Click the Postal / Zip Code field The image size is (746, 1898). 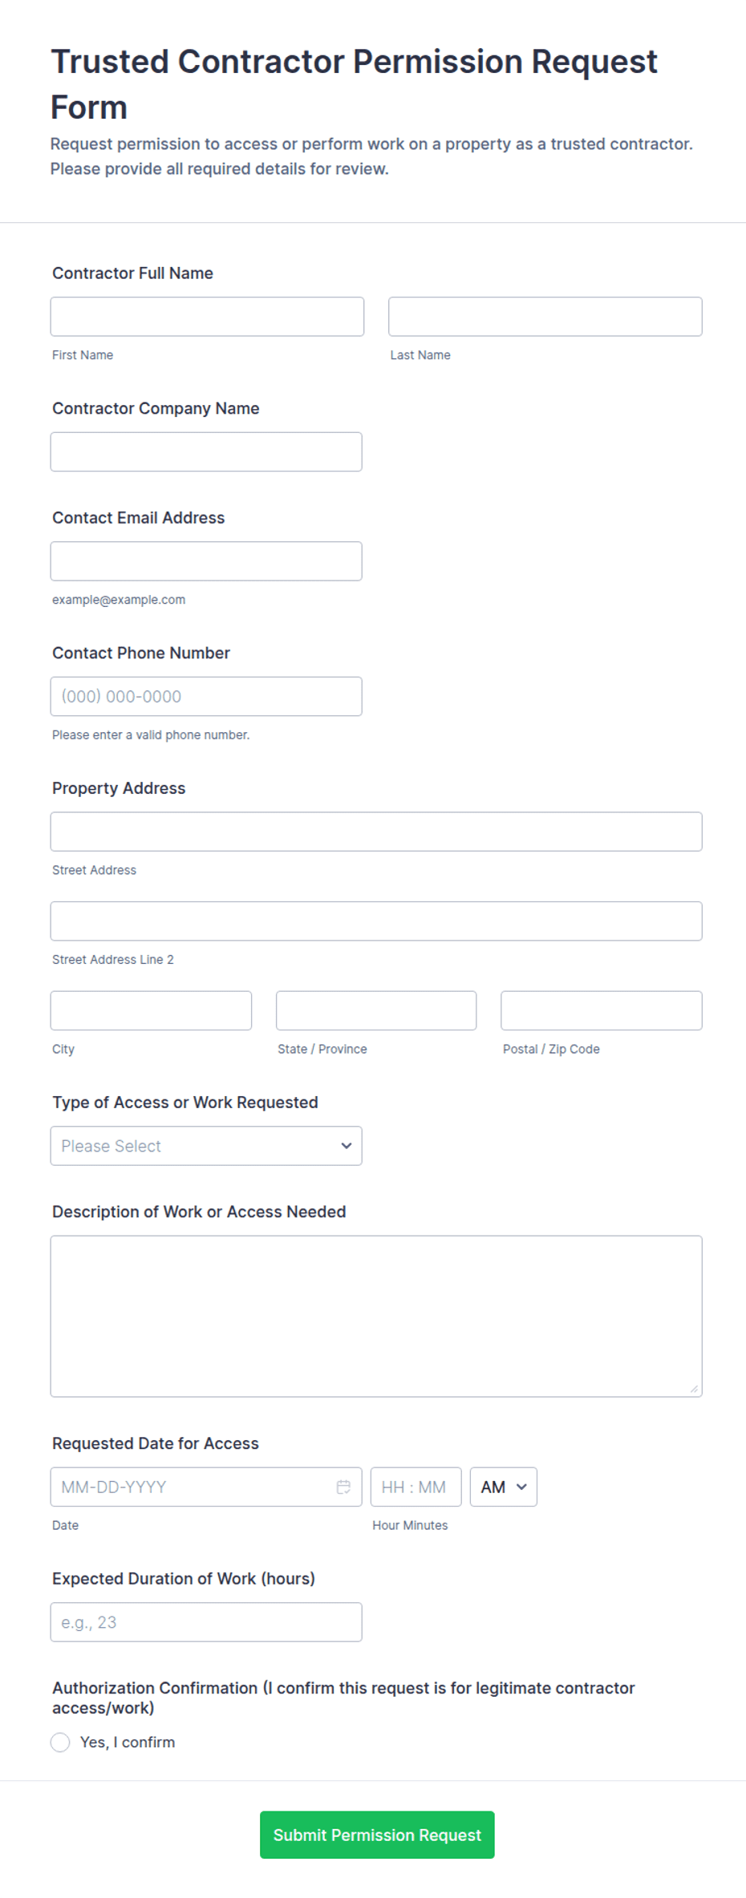[602, 1010]
